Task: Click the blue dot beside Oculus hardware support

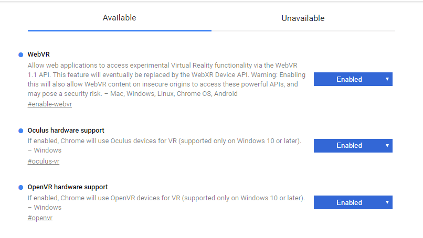Action: pyautogui.click(x=21, y=131)
